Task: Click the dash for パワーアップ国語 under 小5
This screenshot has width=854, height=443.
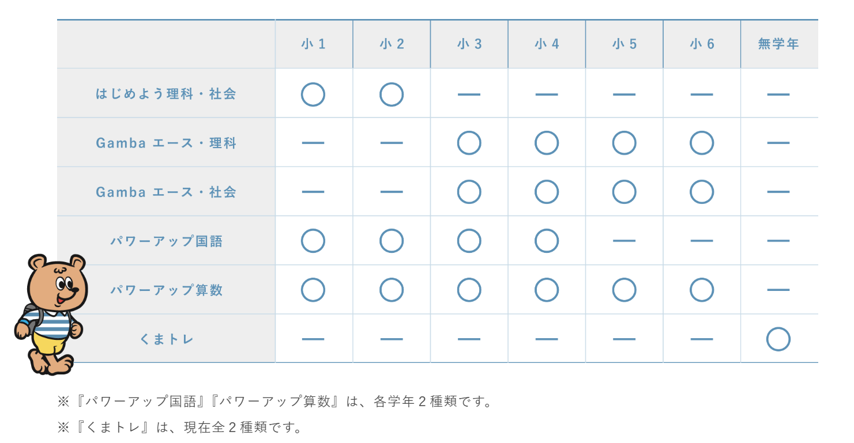Action: click(624, 241)
